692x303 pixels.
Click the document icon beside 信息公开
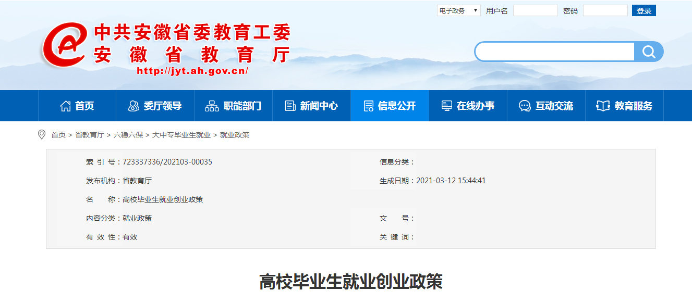click(369, 106)
